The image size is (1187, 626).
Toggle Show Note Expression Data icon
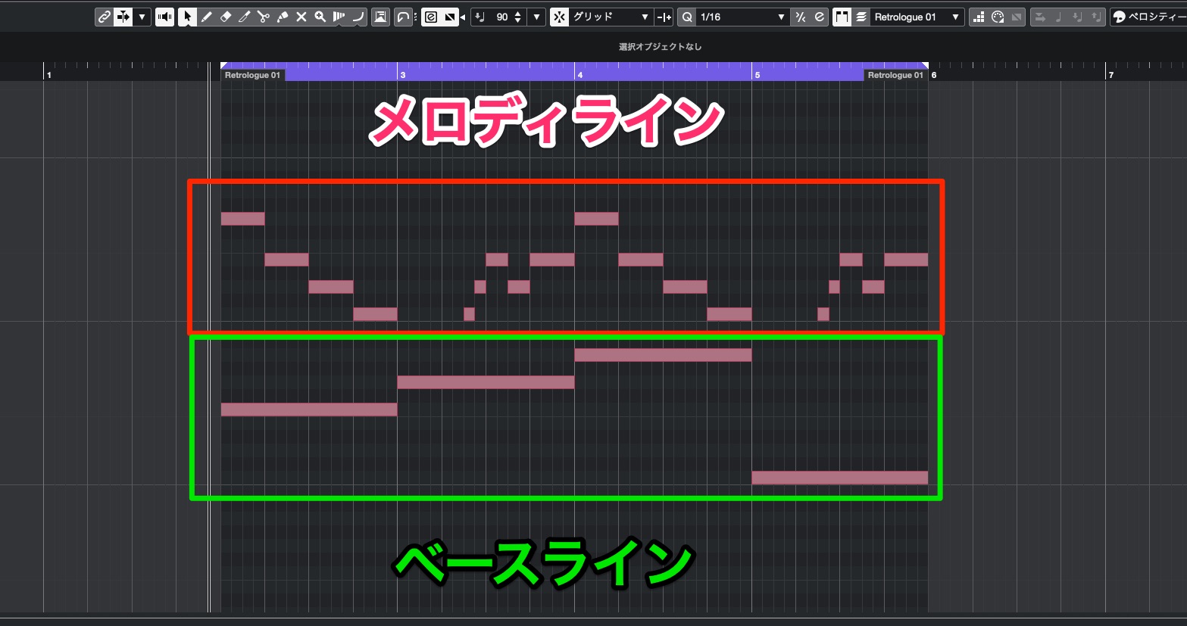tap(431, 17)
